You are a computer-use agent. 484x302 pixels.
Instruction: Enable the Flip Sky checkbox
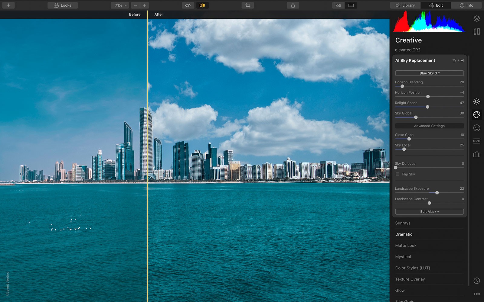point(397,174)
